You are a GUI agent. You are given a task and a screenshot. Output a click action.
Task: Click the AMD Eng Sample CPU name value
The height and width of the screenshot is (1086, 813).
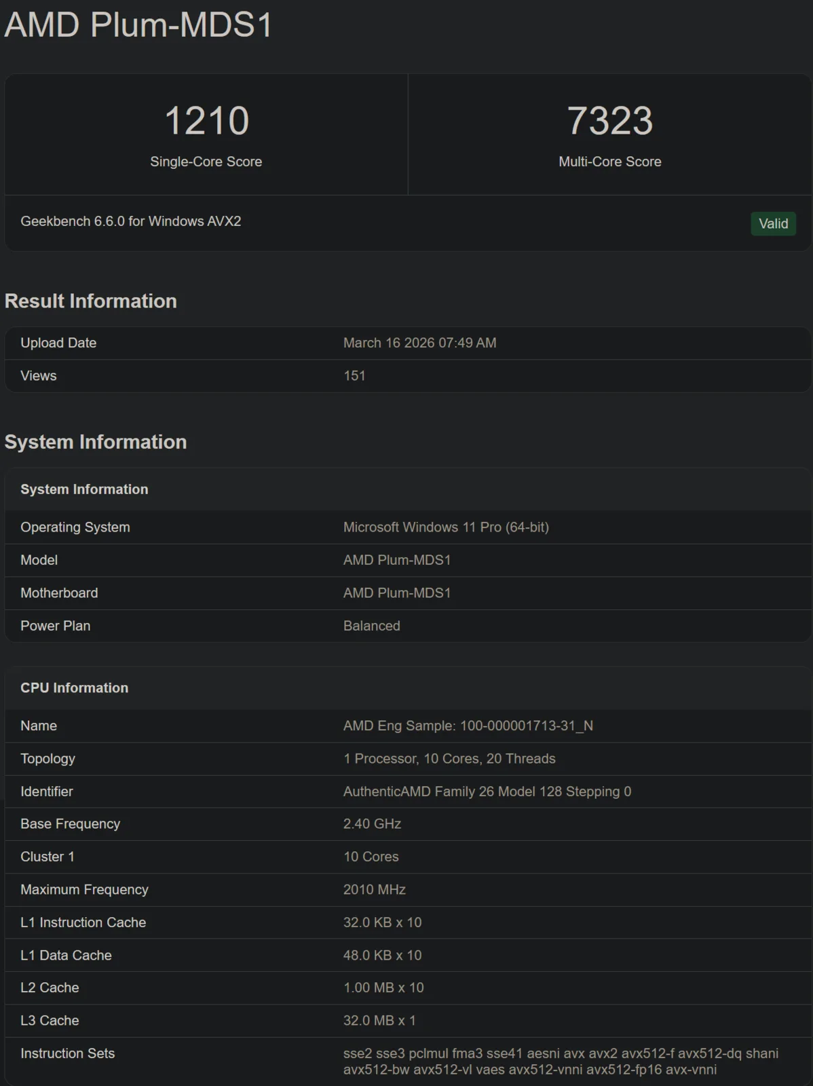pos(468,726)
